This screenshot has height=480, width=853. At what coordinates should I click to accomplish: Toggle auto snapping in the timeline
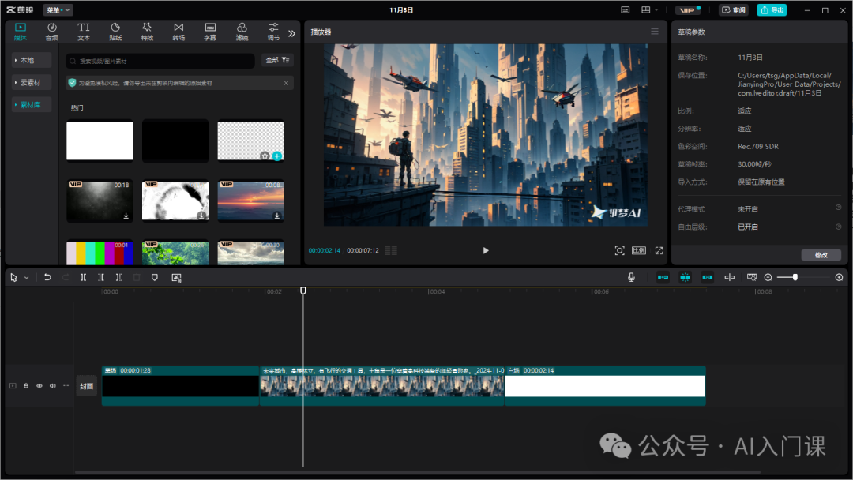click(x=686, y=277)
